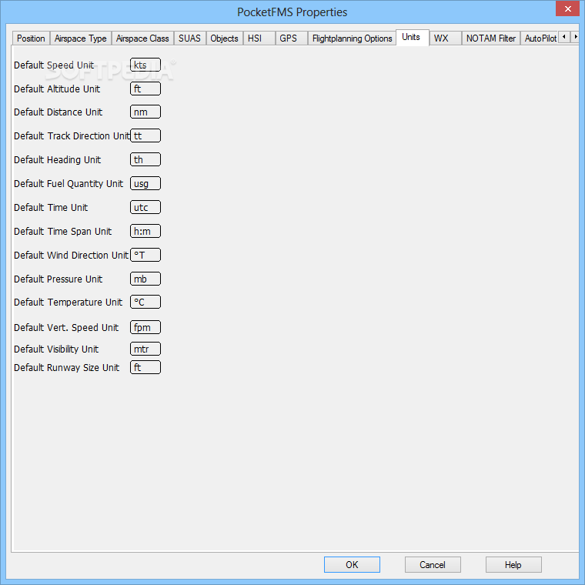Change the Default Speed Unit kts field
Image resolution: width=585 pixels, height=585 pixels.
145,65
